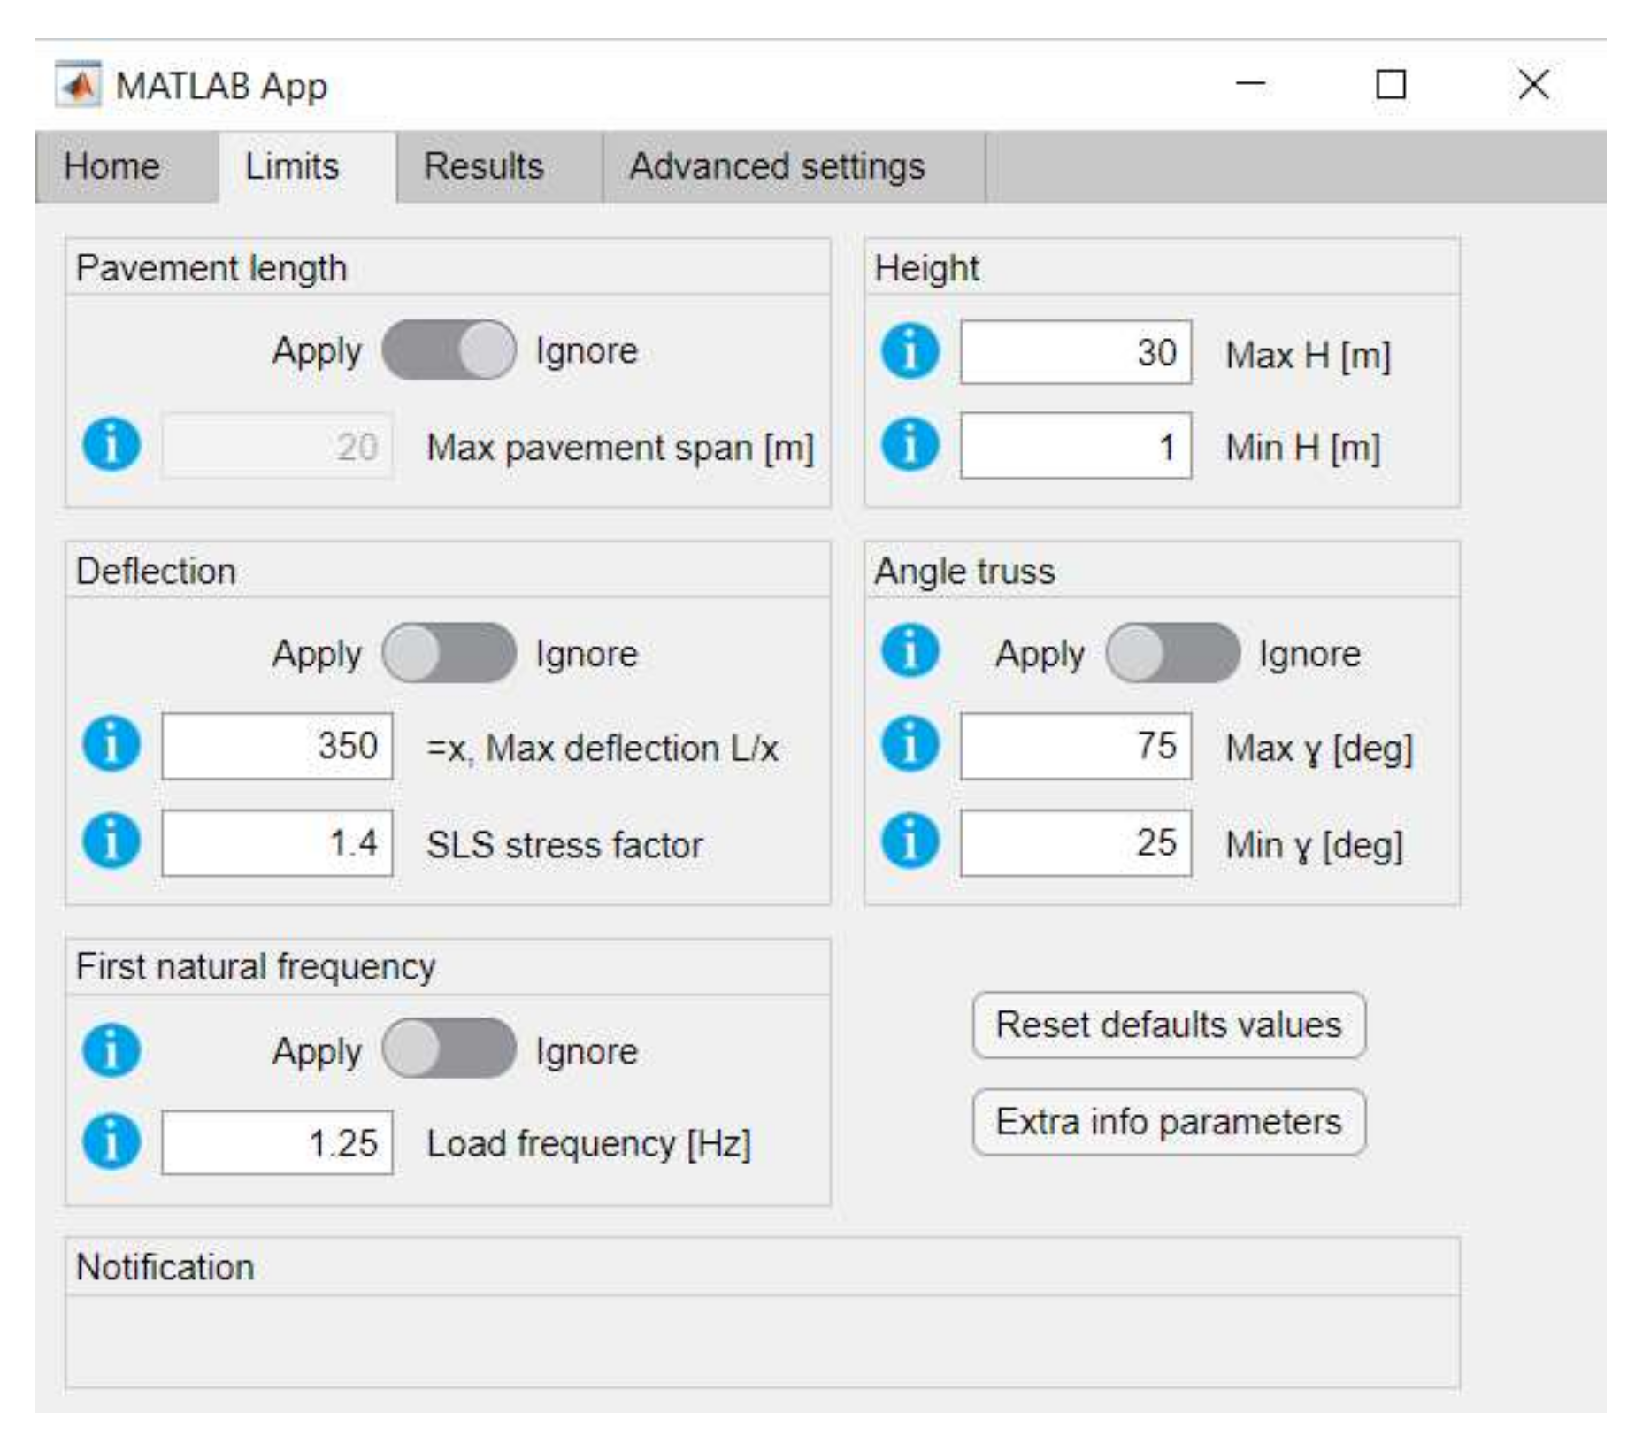Toggle Deflection Apply/Ignore switch
Screen dimensions: 1635x1444
click(x=449, y=653)
